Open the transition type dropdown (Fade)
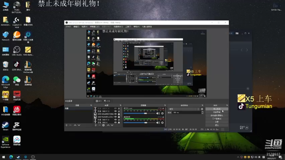This screenshot has height=160, width=285. tap(184, 109)
